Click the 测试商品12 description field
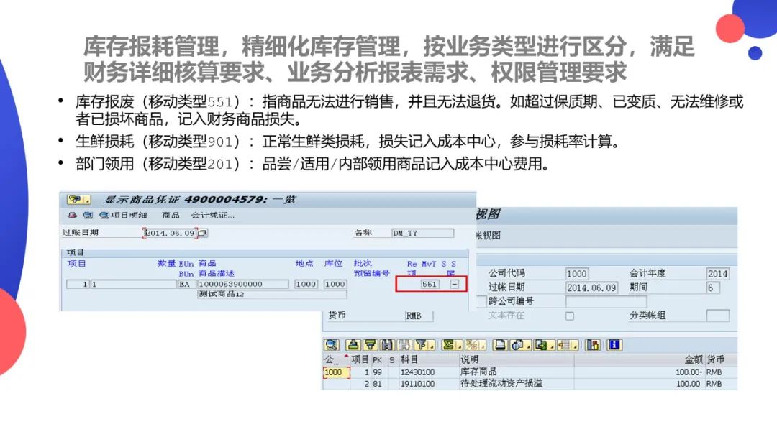The height and width of the screenshot is (437, 777). coord(272,294)
